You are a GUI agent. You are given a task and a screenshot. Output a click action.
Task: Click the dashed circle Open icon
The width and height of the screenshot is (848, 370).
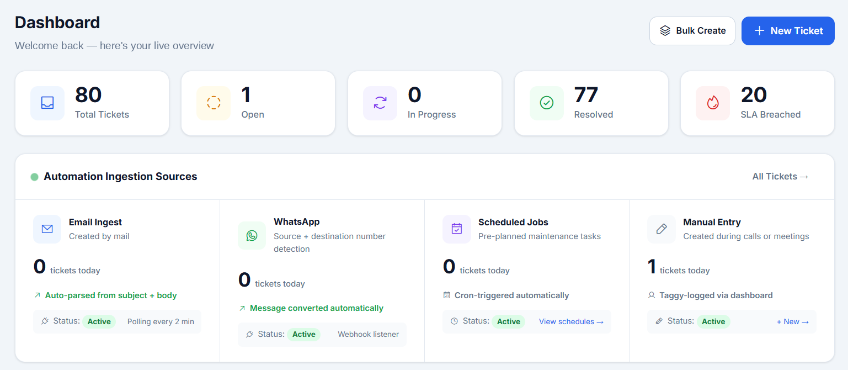pos(214,103)
